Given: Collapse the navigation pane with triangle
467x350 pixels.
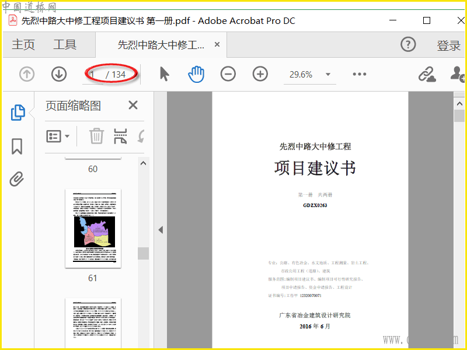Looking at the screenshot, I should [161, 230].
